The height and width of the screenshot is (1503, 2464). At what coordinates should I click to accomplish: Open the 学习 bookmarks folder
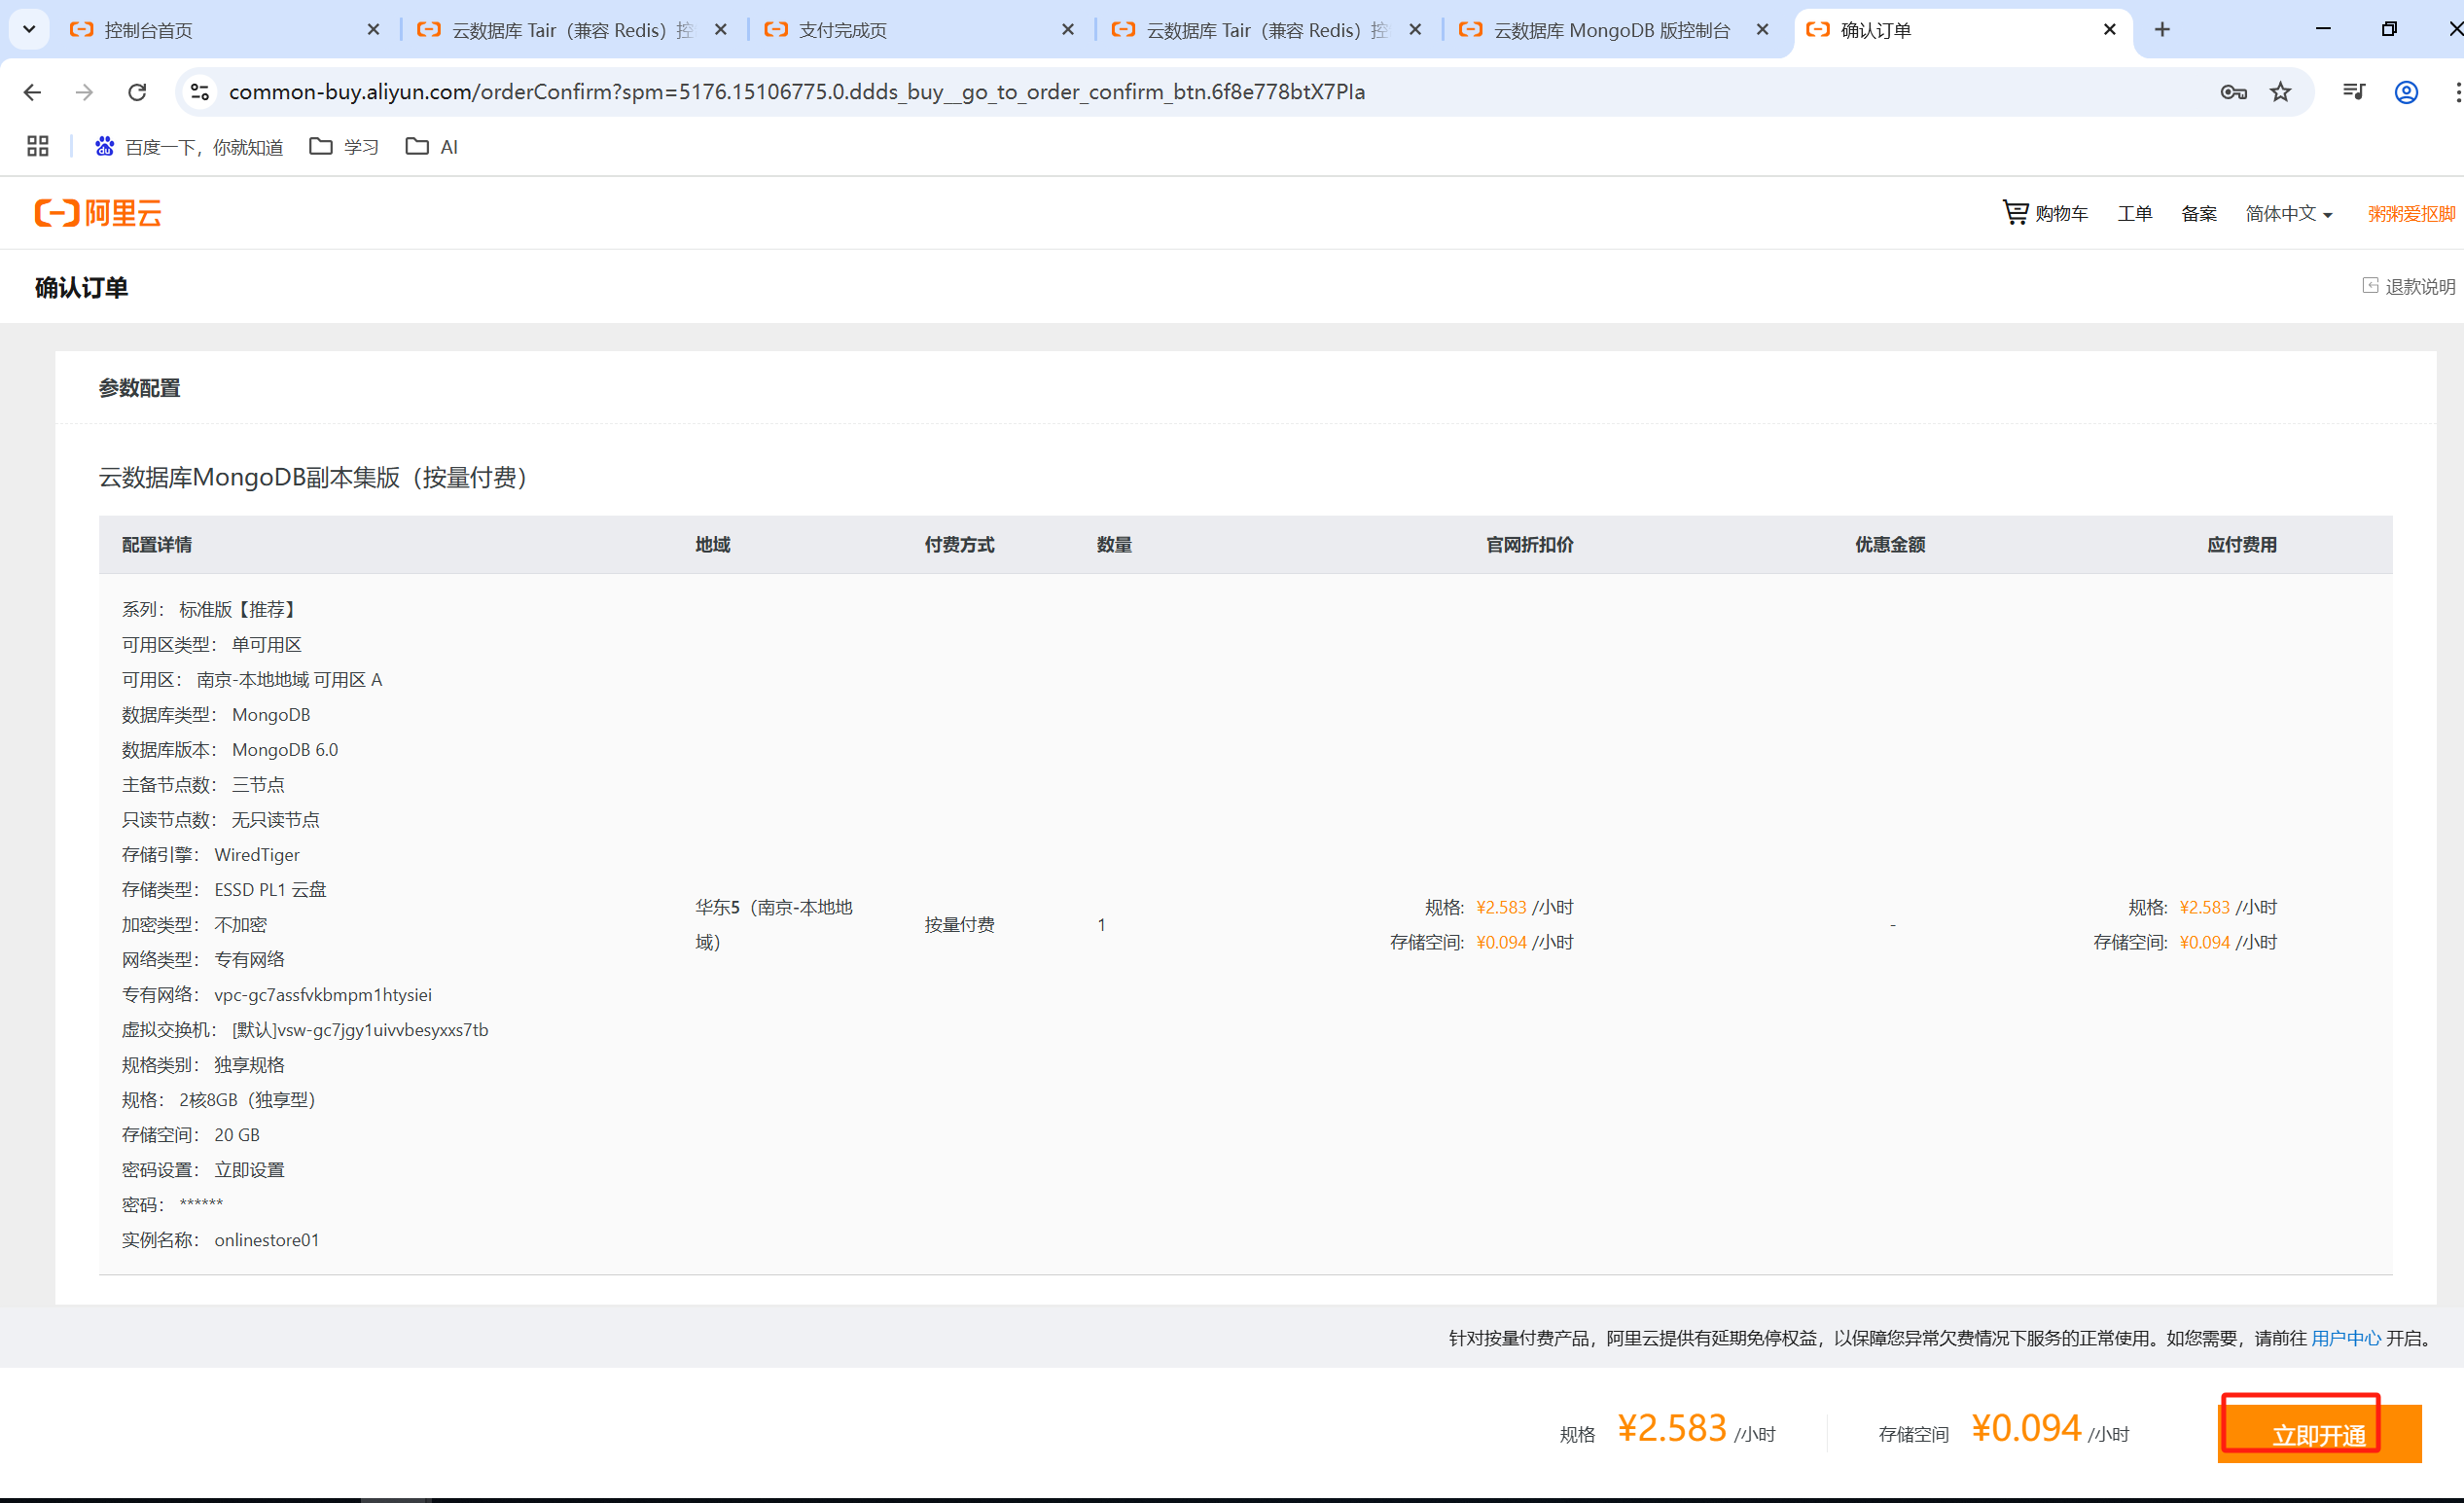pos(344,147)
